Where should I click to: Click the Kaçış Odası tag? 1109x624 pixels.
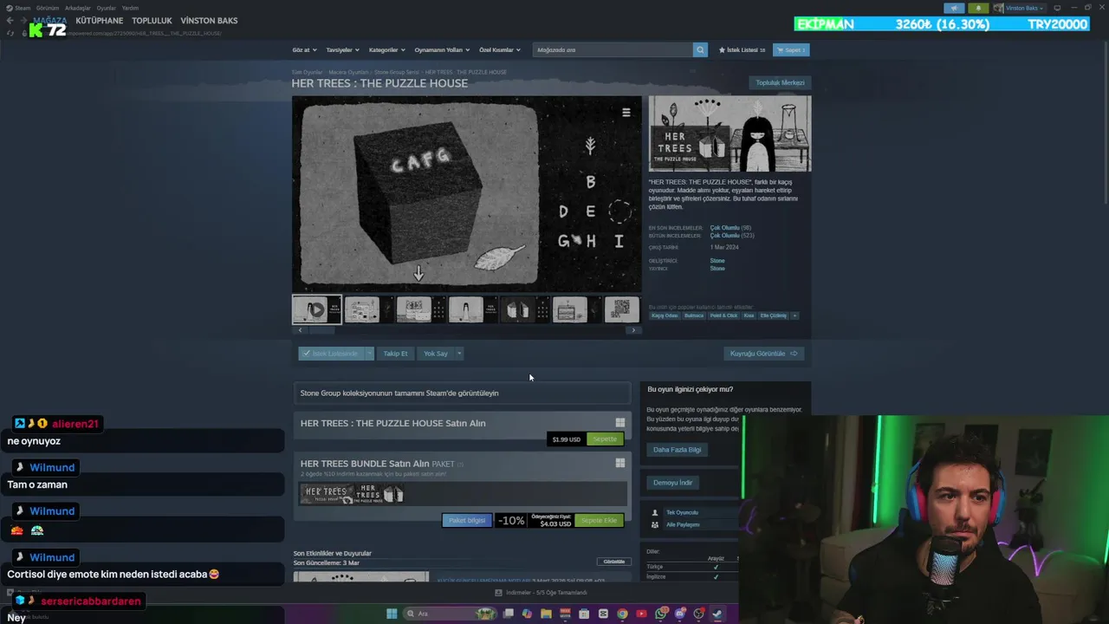(665, 315)
